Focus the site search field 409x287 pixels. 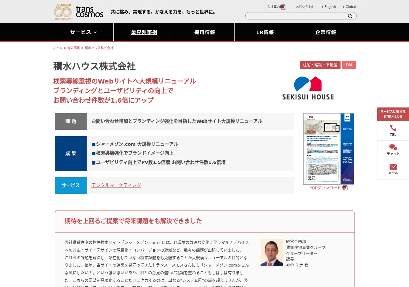tap(296, 16)
